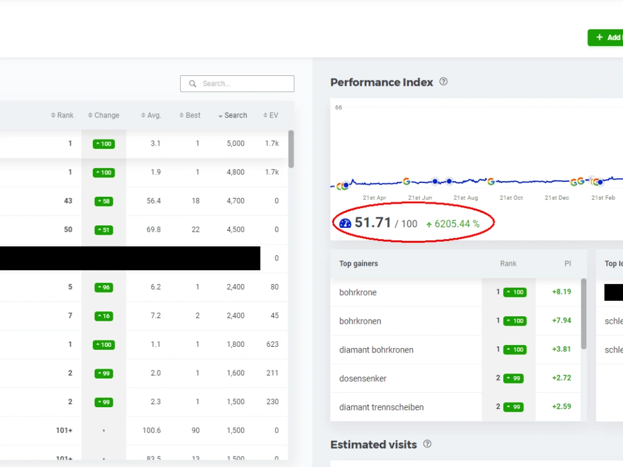Sort table by Best column
Screen dimensions: 623x467
point(190,115)
